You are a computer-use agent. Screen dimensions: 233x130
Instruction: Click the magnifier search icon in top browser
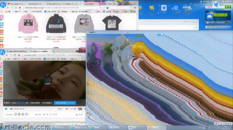(x=131, y=7)
